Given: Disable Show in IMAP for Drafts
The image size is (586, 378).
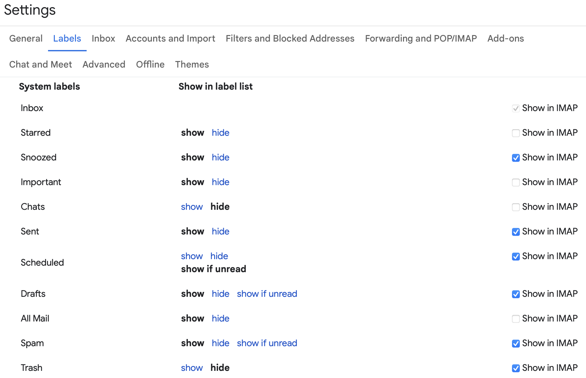Looking at the screenshot, I should 516,294.
